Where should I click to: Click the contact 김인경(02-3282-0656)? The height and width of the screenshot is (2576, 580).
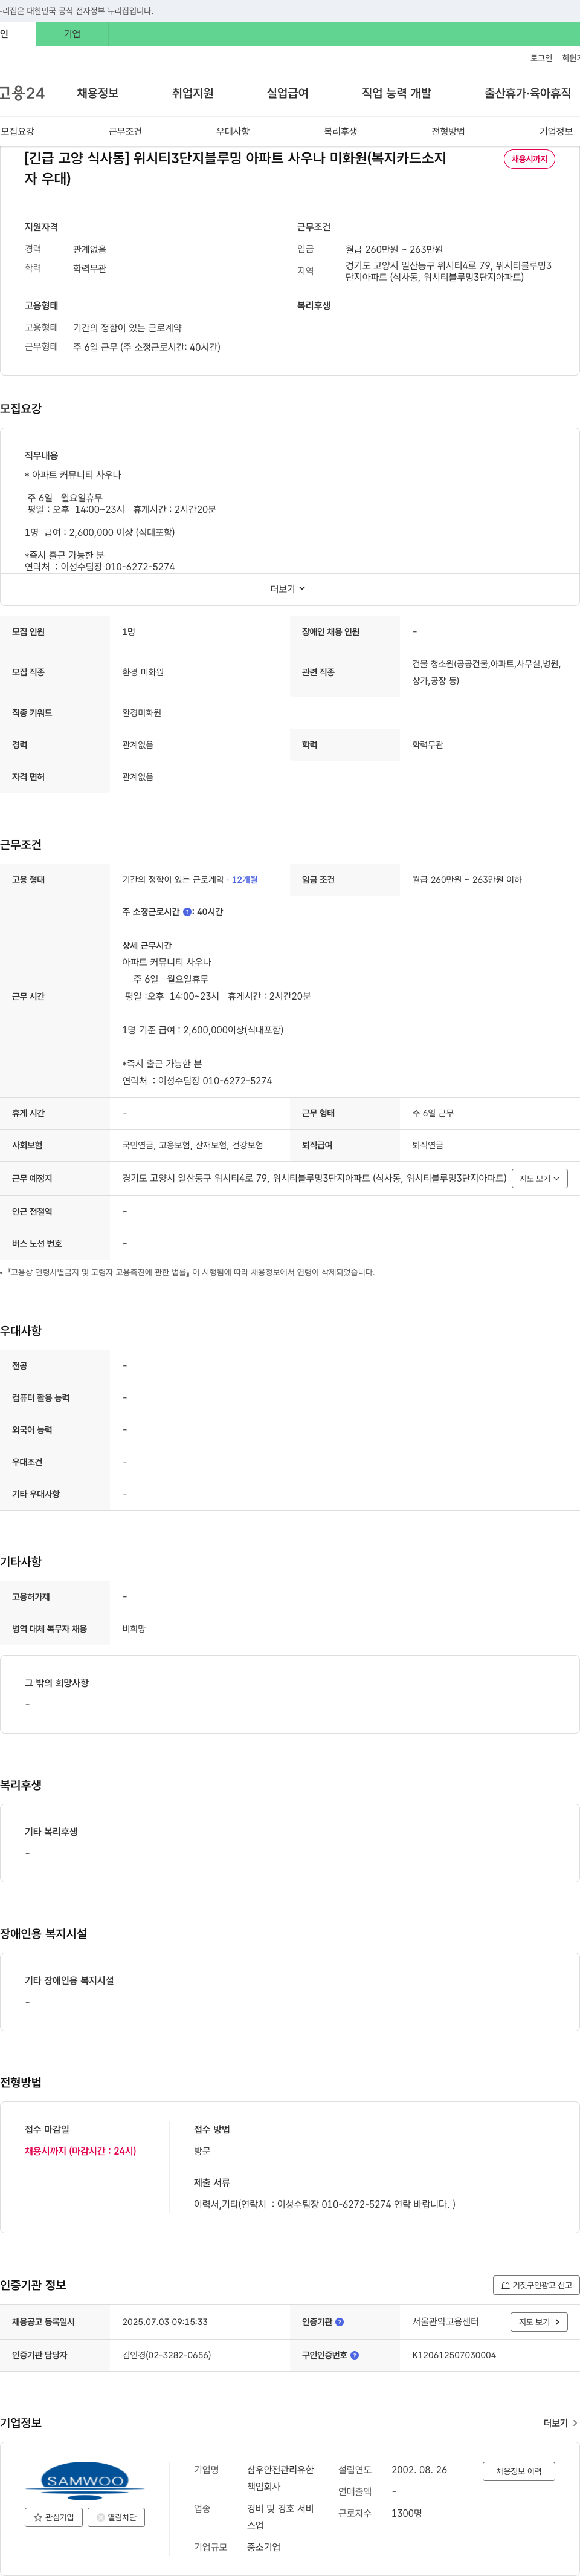[x=167, y=2355]
